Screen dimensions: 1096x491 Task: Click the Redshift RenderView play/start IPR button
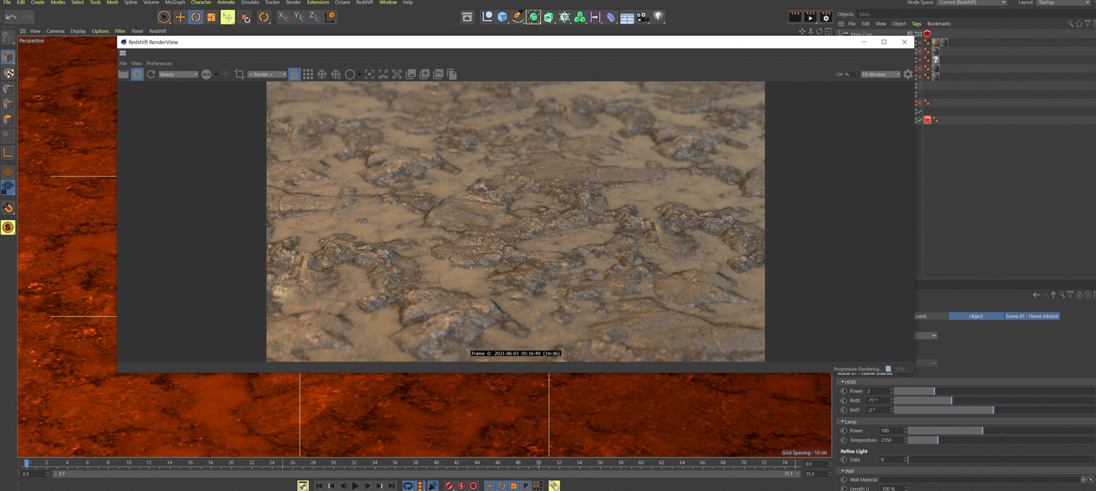(x=137, y=74)
